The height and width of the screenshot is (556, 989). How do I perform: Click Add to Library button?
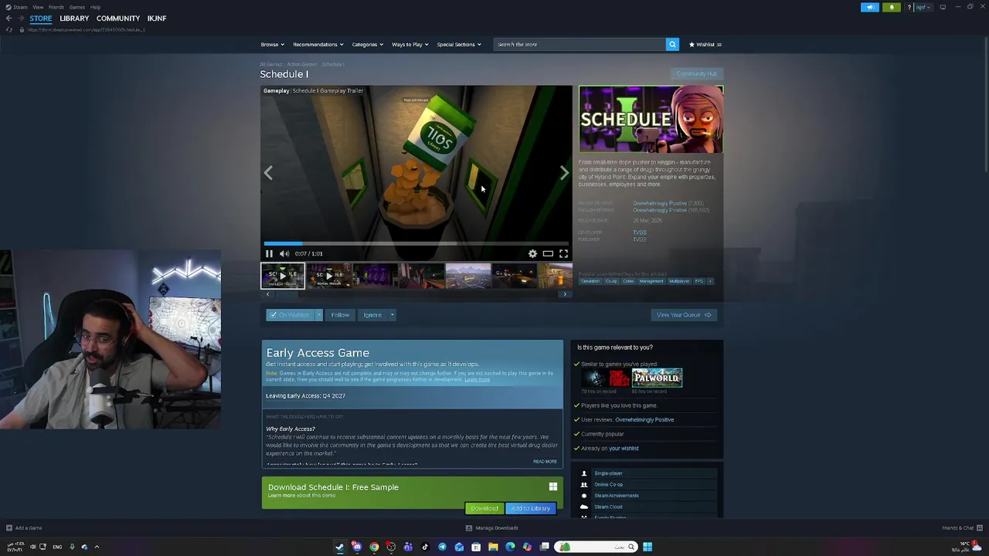pos(530,508)
